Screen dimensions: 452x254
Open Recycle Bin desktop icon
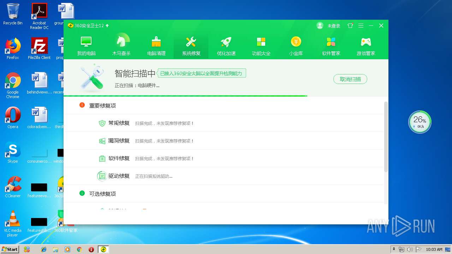[x=13, y=15]
